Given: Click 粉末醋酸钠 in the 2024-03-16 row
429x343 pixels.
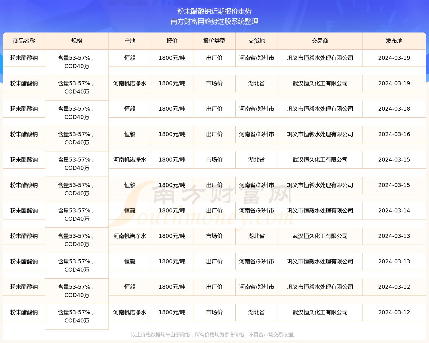Looking at the screenshot, I should click(x=24, y=134).
